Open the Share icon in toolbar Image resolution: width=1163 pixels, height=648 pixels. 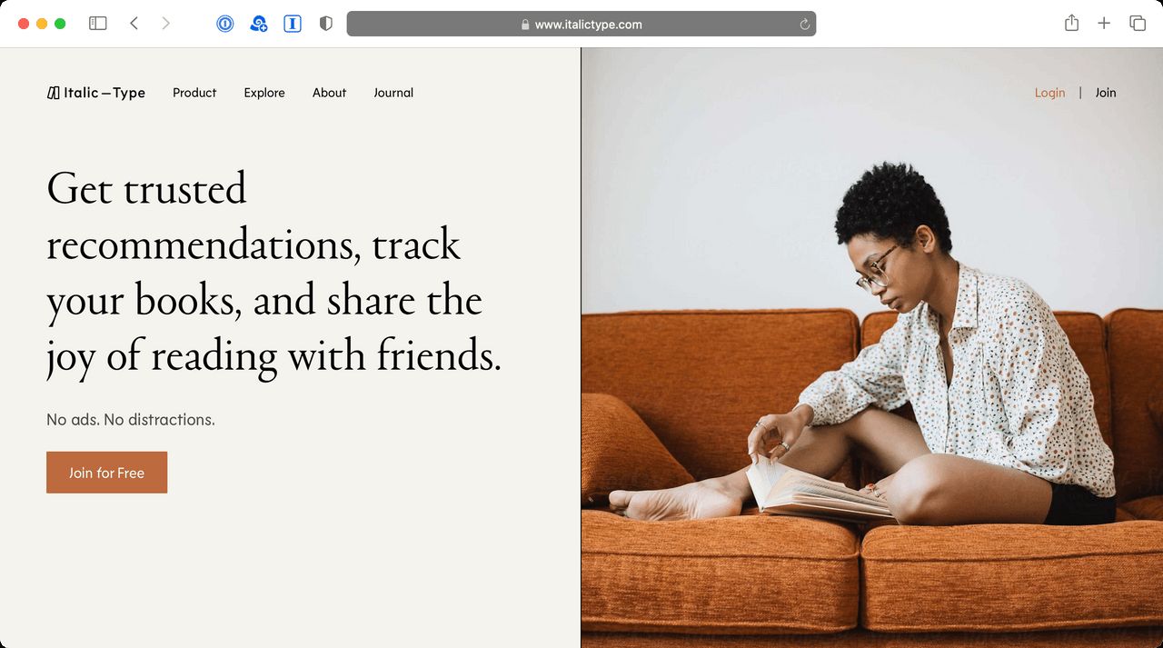[1072, 24]
